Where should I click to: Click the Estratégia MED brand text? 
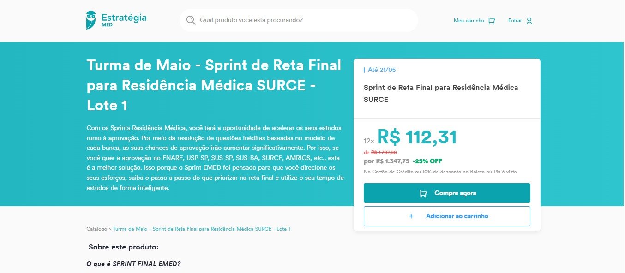pyautogui.click(x=124, y=20)
